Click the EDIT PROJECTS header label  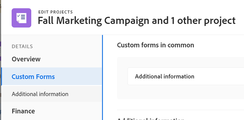55,12
